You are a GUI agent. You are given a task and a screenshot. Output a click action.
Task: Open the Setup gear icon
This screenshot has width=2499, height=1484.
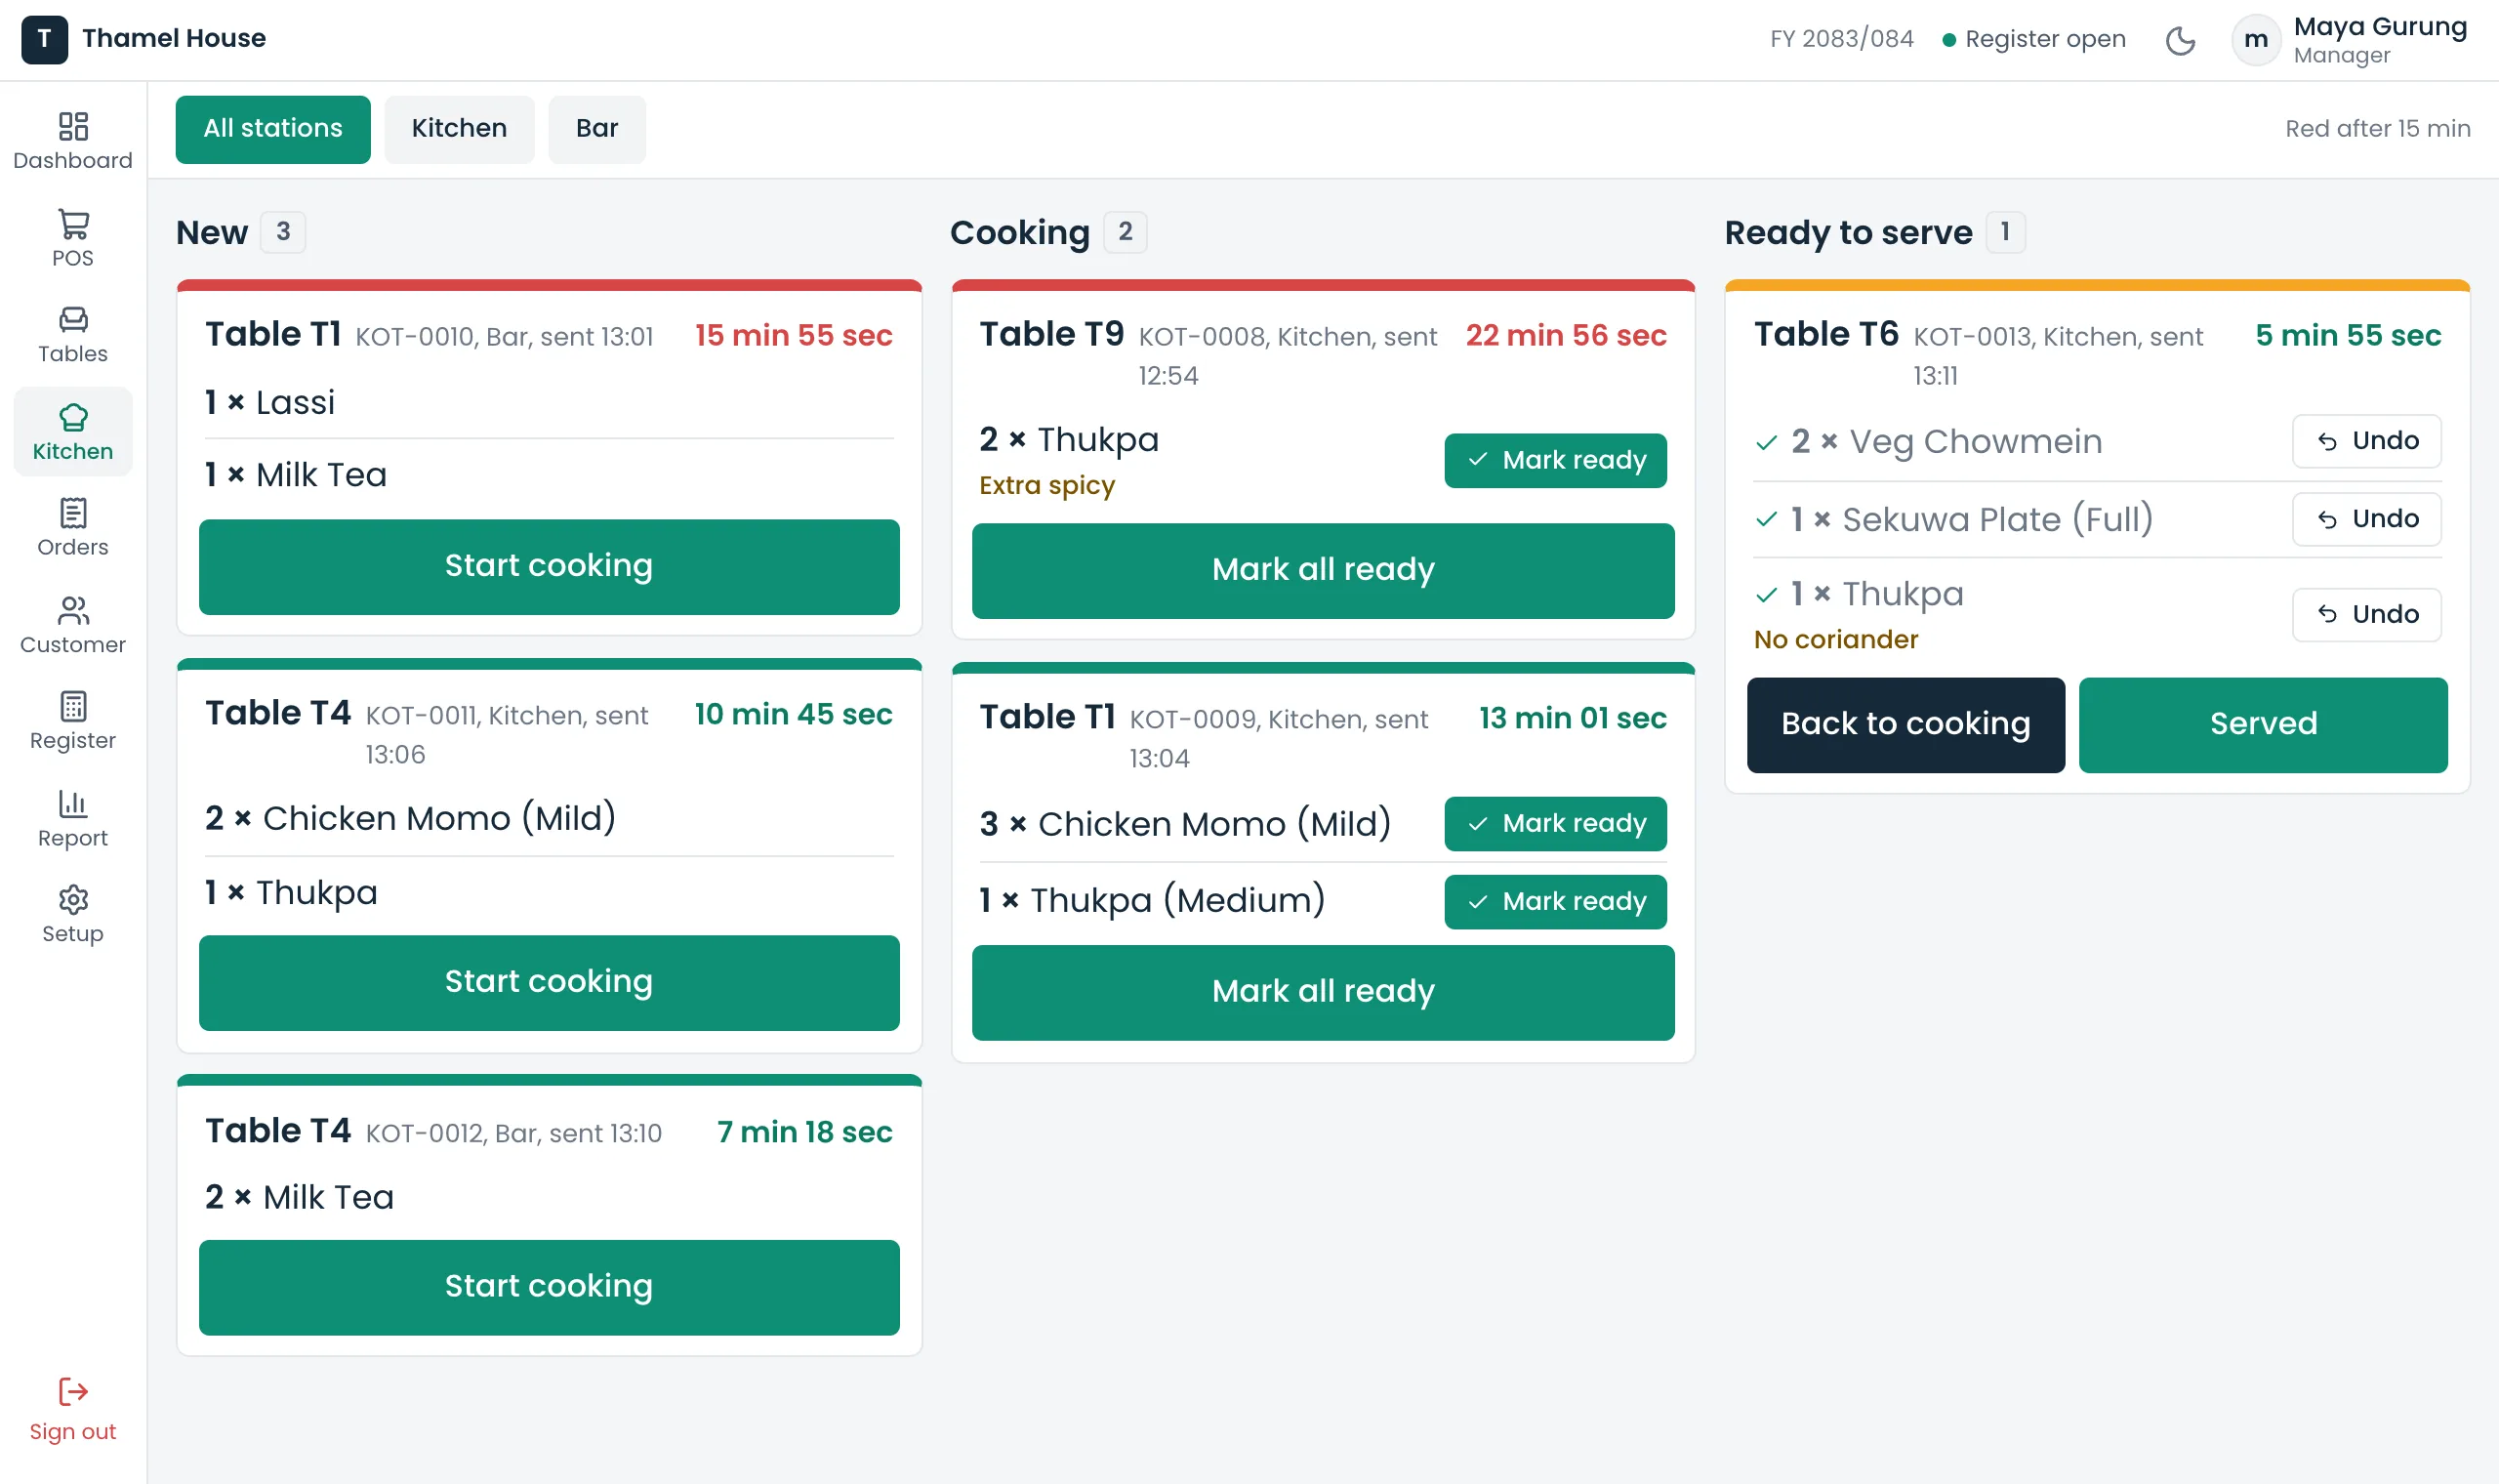73,900
